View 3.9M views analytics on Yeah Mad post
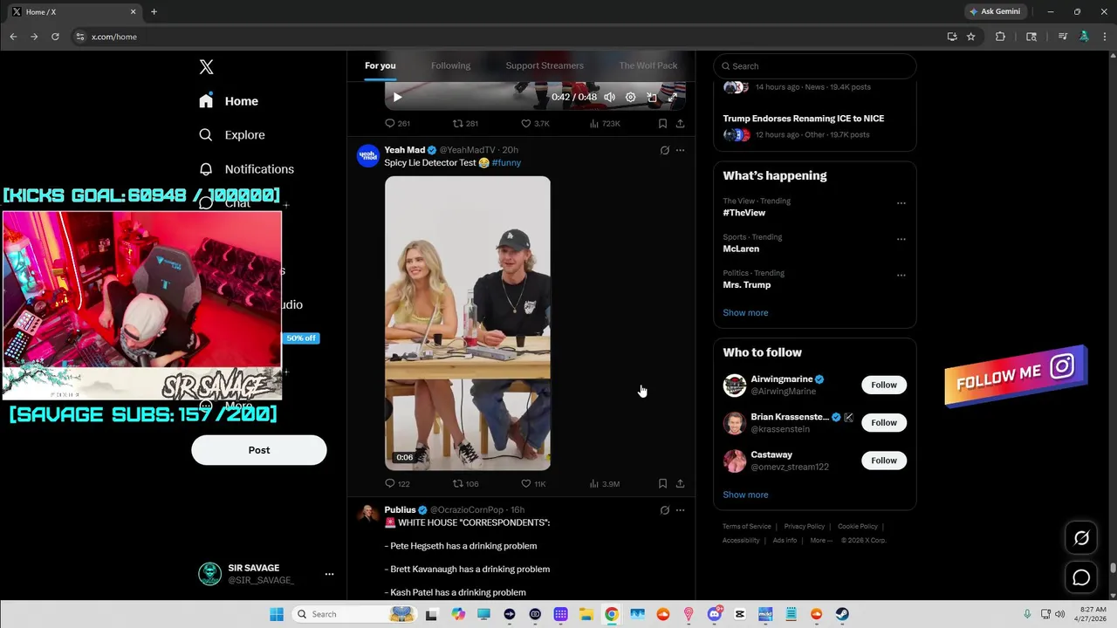The width and height of the screenshot is (1117, 628). [x=605, y=483]
